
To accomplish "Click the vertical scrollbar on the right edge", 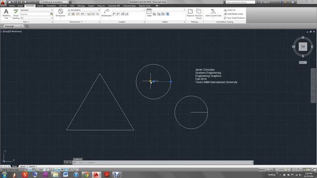I will (313, 86).
